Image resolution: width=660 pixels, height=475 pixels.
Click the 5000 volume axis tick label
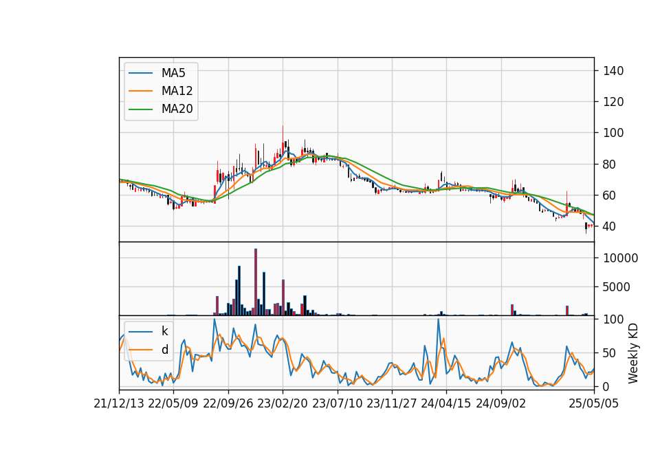point(617,287)
